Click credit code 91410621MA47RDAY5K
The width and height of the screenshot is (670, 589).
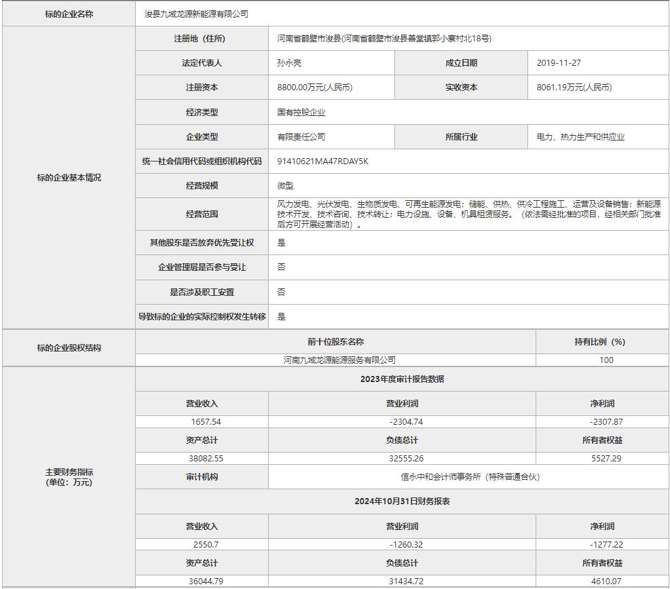click(x=322, y=161)
